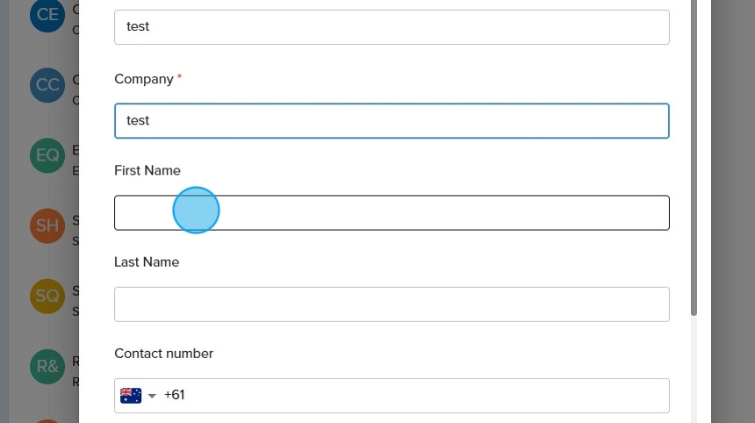This screenshot has width=755, height=423.
Task: Open the R& contact avatar
Action: click(47, 367)
